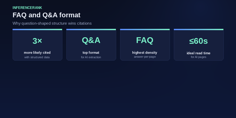Click the with structured data caption

(37, 57)
